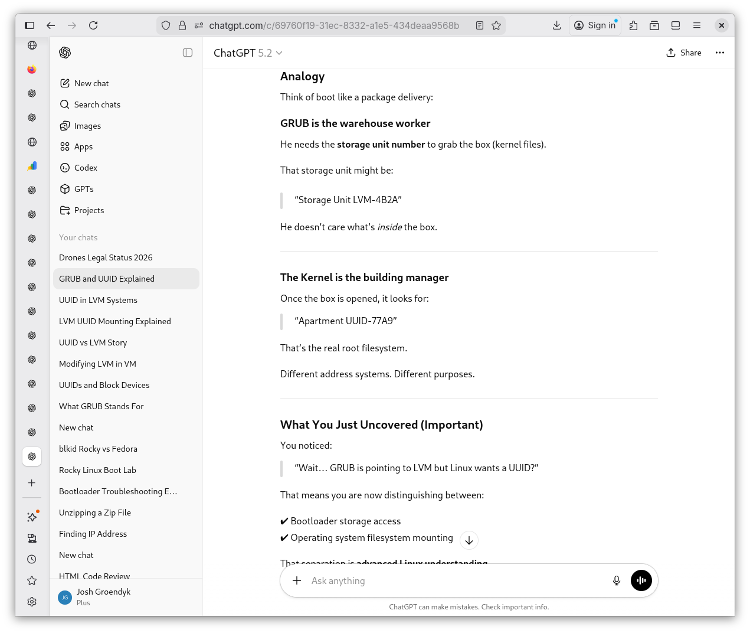
Task: Bookmark this page with the star icon
Action: pos(496,25)
